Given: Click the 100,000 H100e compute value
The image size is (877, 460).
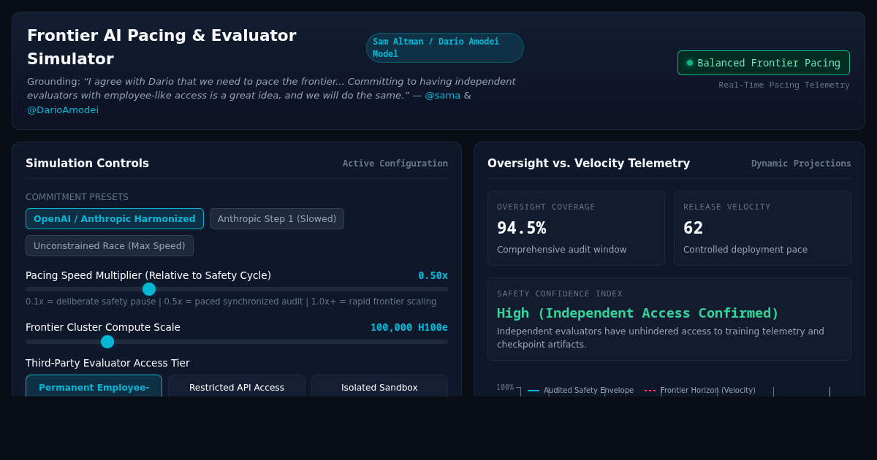Looking at the screenshot, I should (x=409, y=327).
